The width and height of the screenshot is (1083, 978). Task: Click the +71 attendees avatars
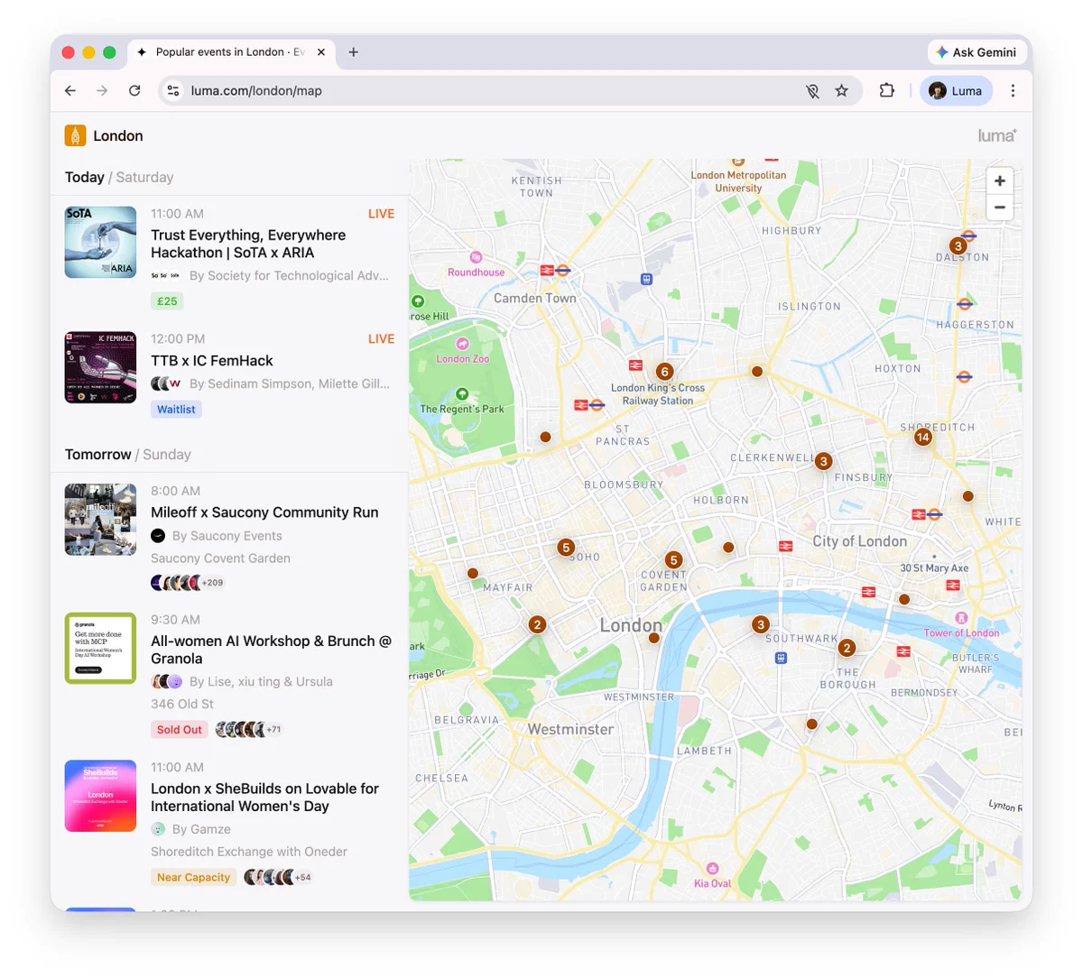249,730
